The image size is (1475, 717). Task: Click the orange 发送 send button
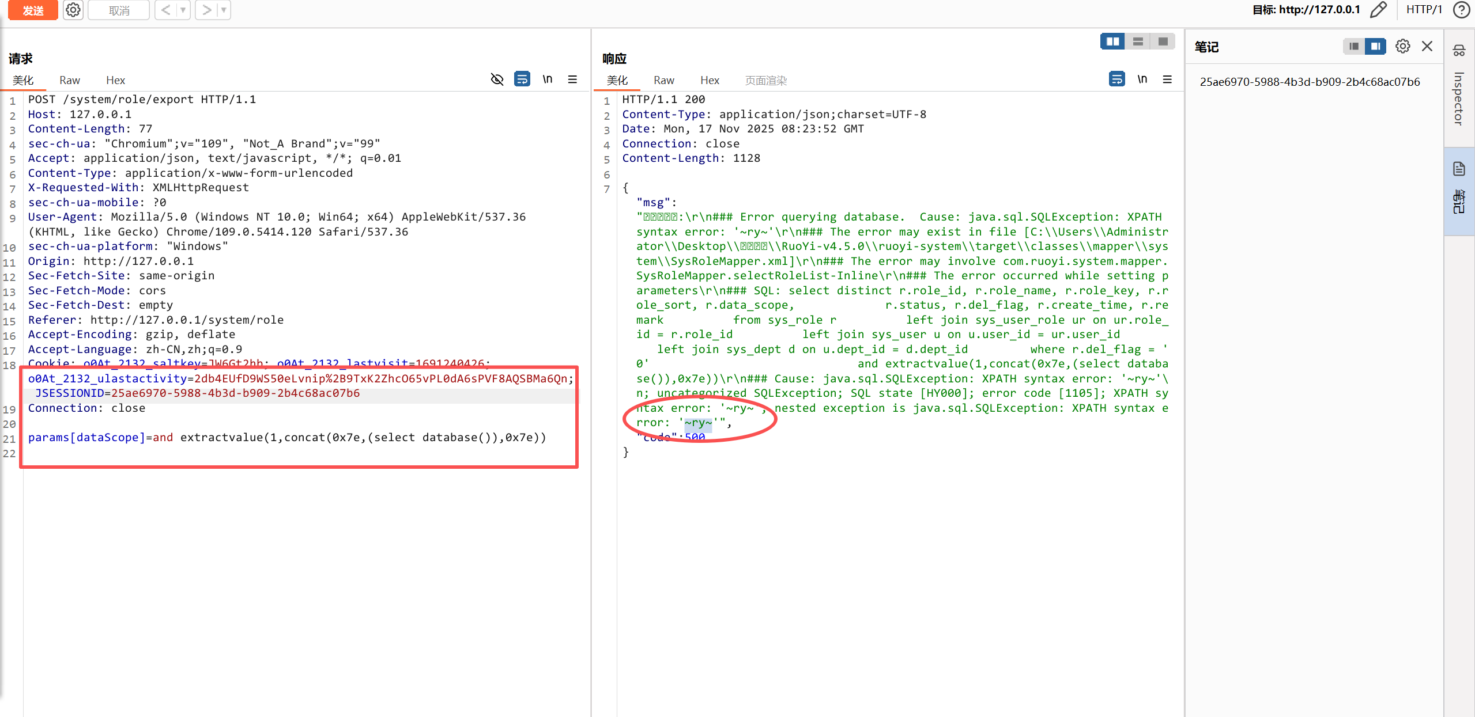33,10
